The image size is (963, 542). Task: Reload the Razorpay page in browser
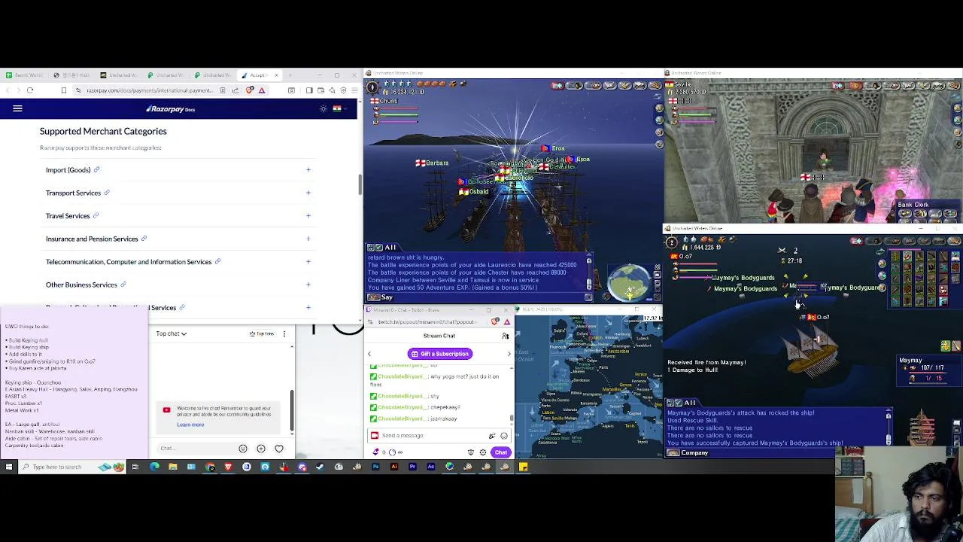point(30,90)
